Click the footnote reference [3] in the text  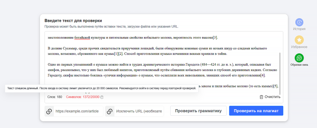215,38
